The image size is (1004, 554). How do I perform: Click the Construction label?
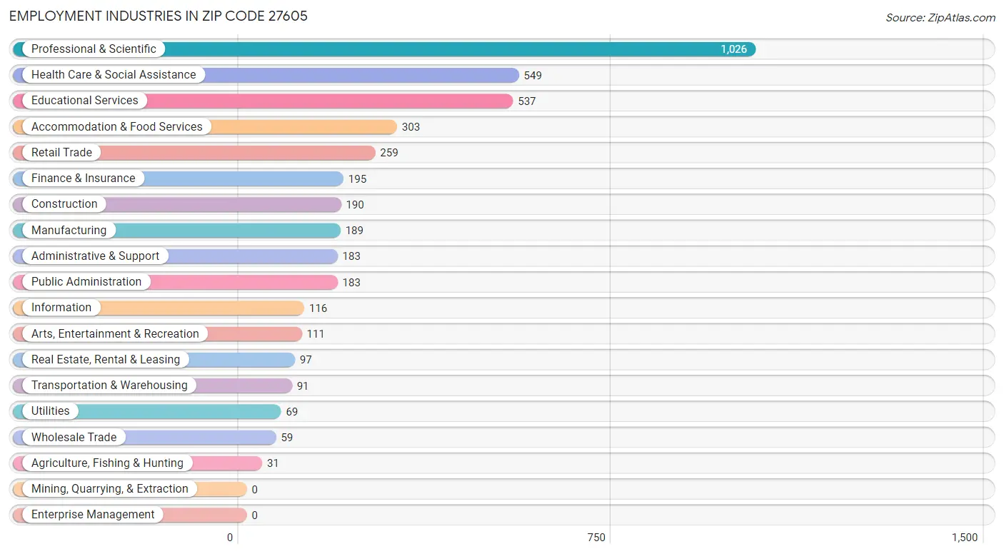pos(64,204)
